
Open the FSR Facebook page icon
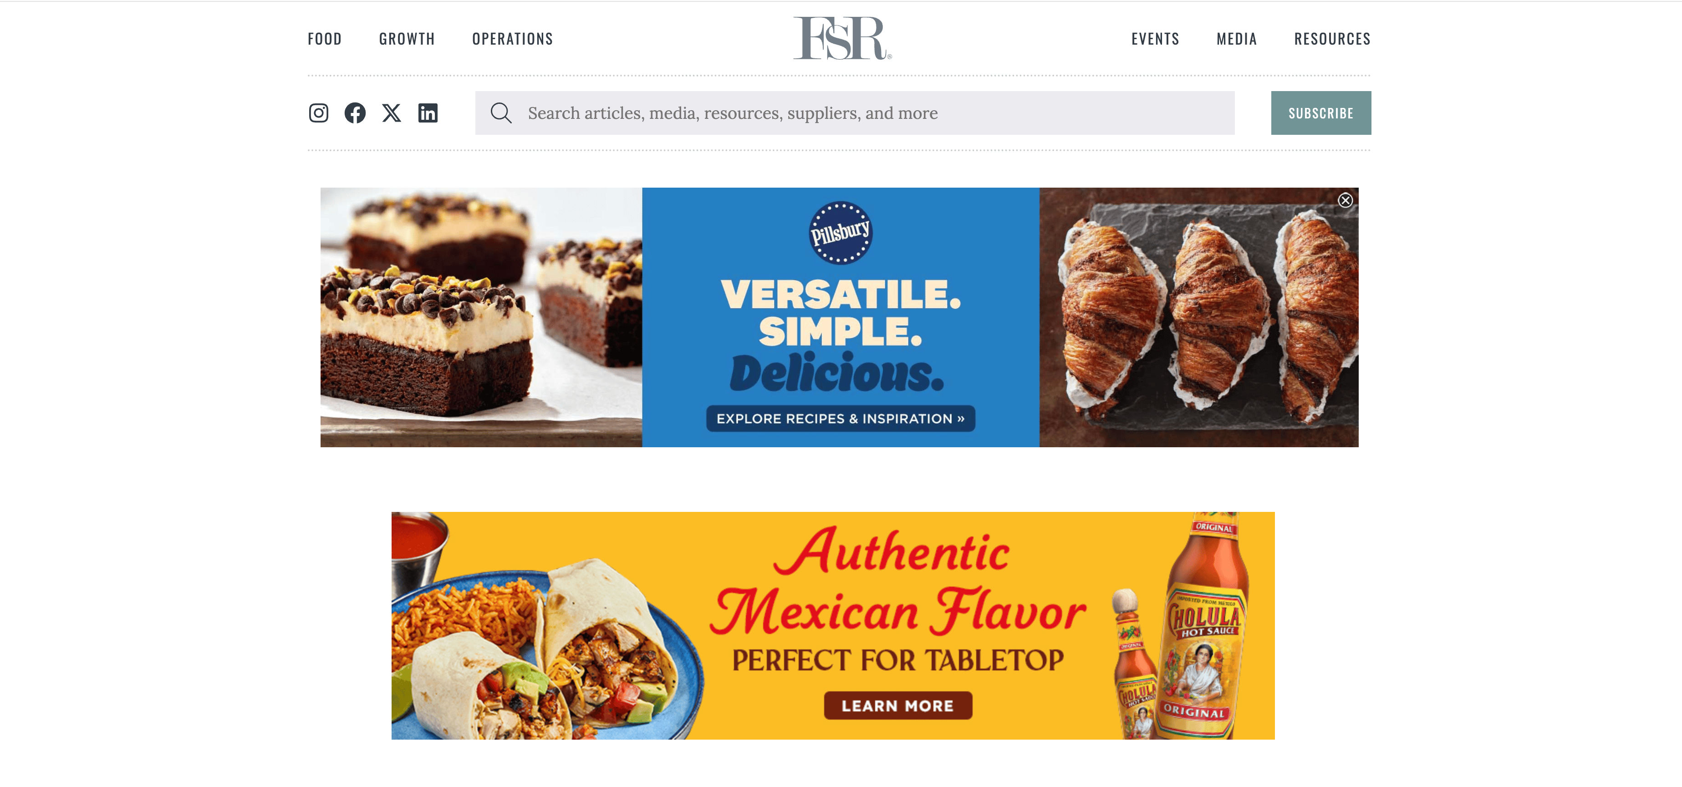[x=355, y=113]
